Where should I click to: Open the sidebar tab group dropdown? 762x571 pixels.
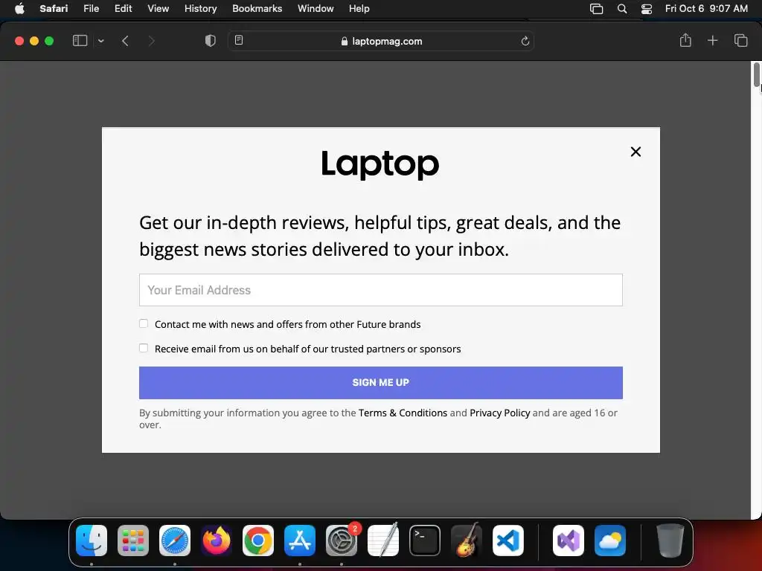[x=101, y=41]
